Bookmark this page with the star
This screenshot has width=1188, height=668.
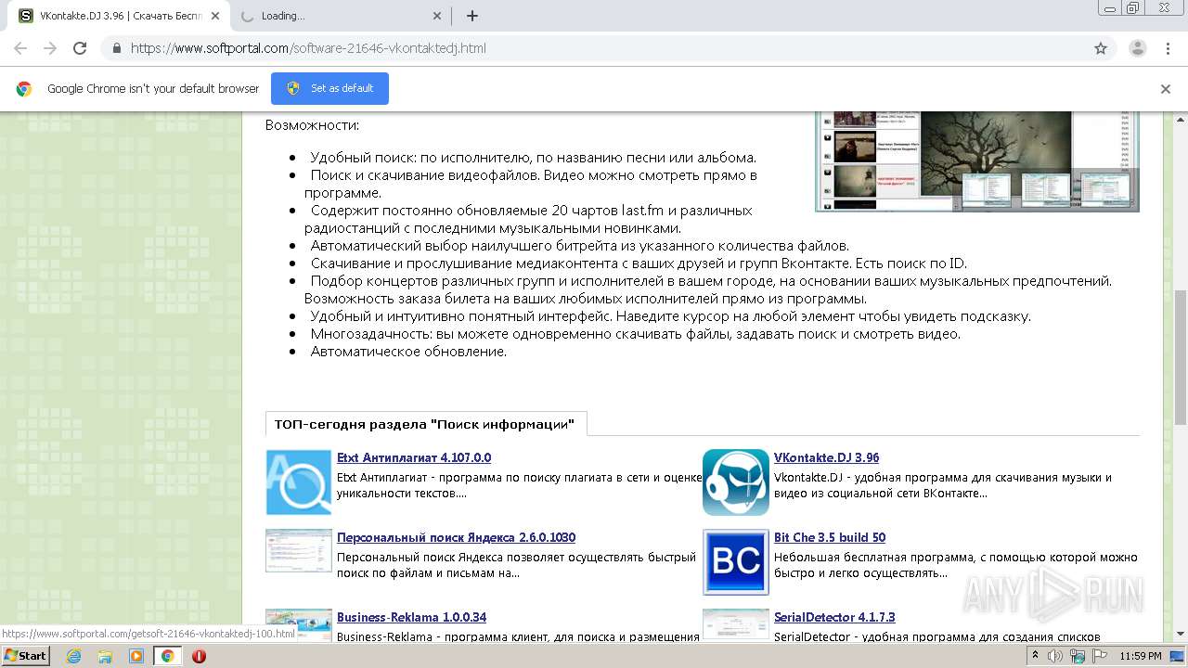(1101, 48)
